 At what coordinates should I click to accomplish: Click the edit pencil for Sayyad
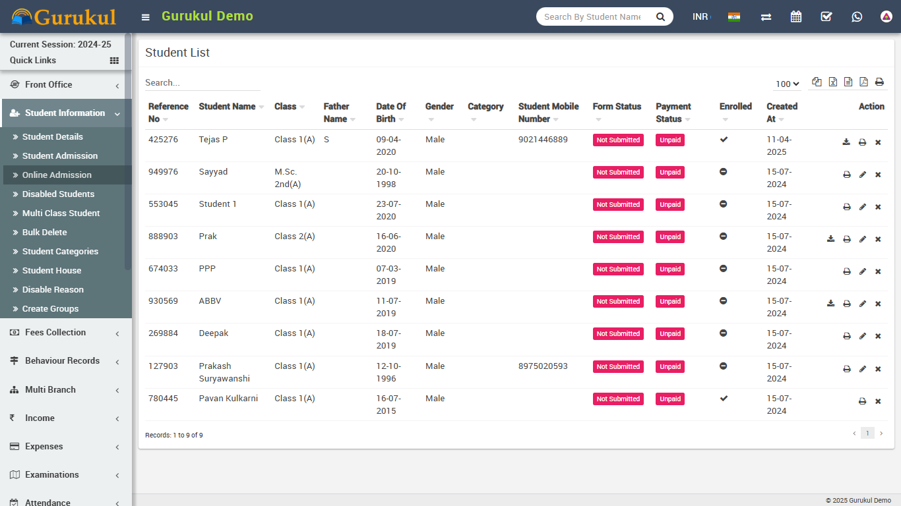(x=863, y=175)
